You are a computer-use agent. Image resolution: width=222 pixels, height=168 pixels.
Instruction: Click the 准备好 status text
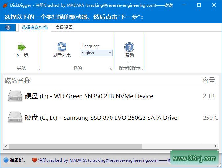click(x=18, y=160)
